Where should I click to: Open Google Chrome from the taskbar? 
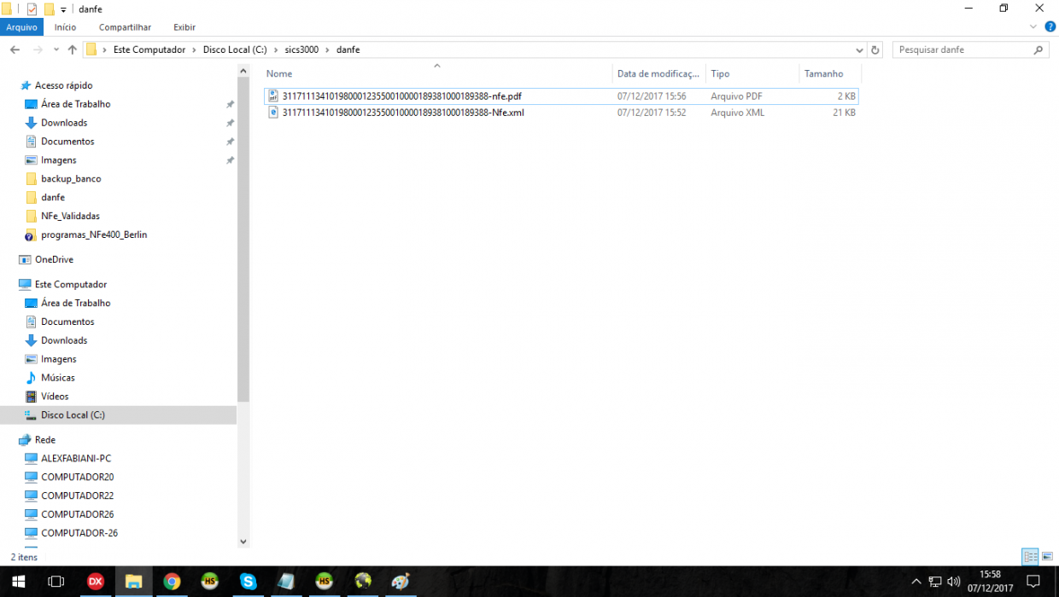coord(173,582)
